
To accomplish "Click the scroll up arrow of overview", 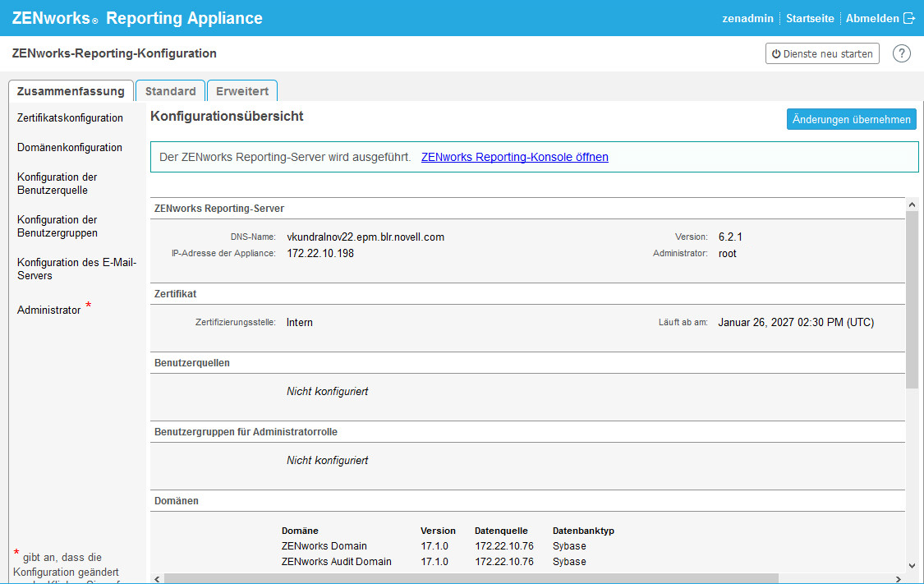I will 912,204.
